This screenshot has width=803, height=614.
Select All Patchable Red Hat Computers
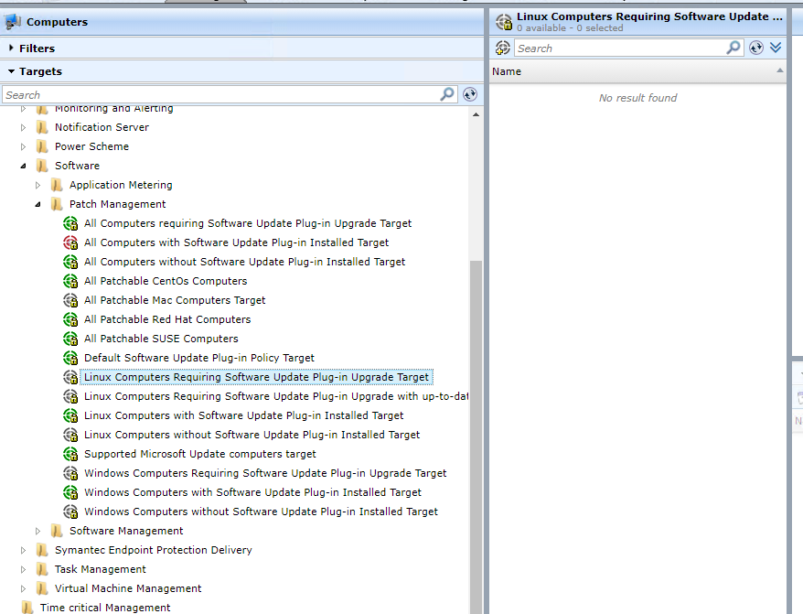(166, 319)
